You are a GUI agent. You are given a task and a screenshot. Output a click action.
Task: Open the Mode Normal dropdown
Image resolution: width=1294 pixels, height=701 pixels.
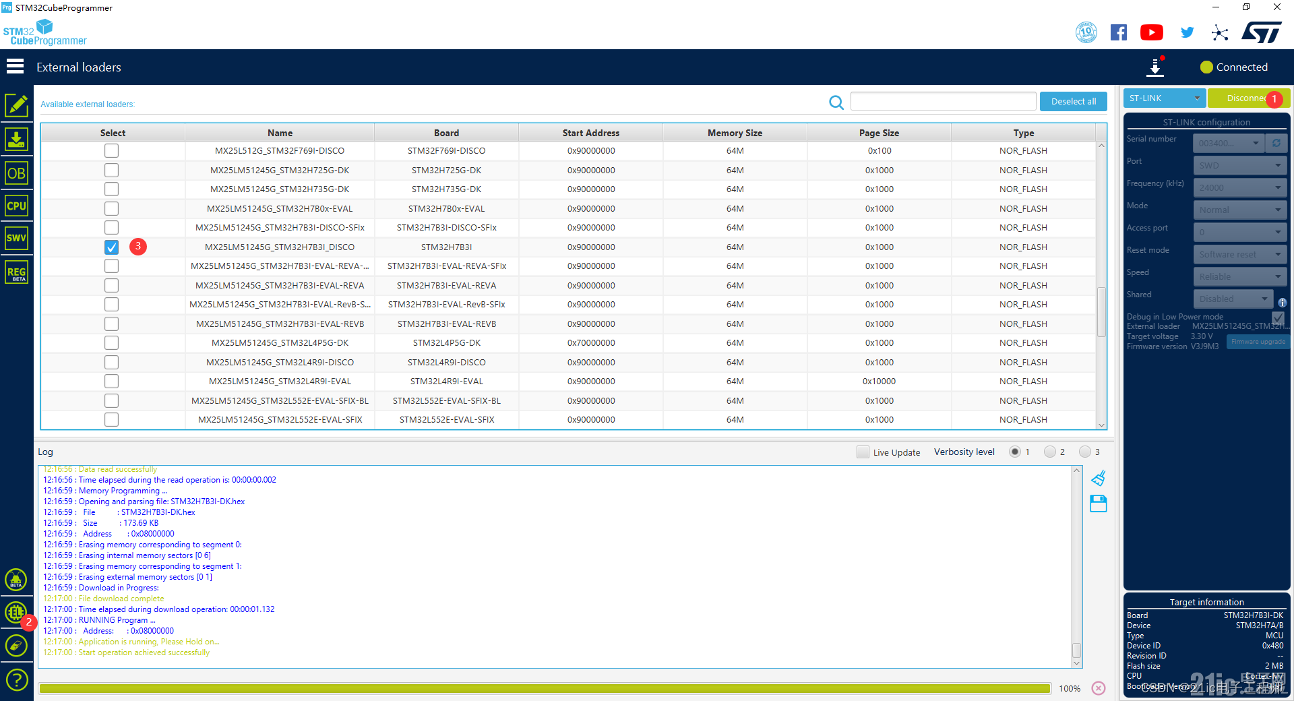1240,210
